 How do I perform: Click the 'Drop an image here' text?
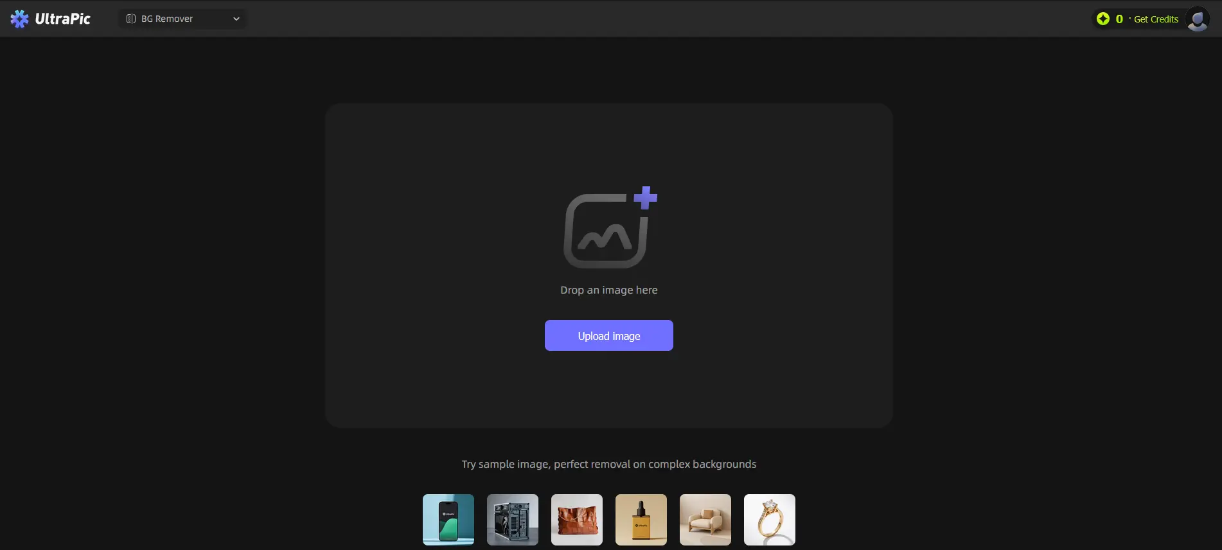coord(608,290)
